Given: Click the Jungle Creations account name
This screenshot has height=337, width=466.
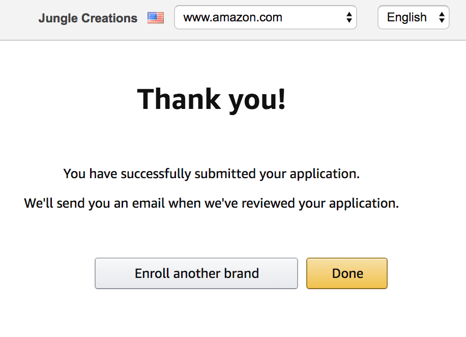Looking at the screenshot, I should 88,18.
